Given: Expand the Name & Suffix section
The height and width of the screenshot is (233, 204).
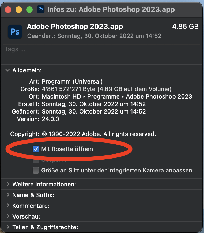Looking at the screenshot, I should [x=8, y=195].
